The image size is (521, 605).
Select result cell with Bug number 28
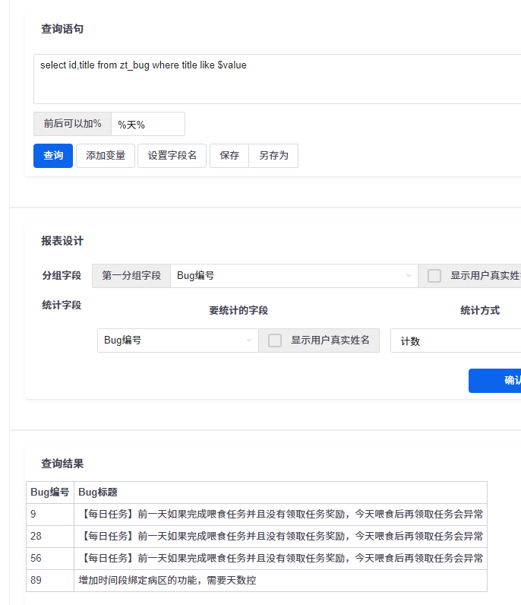click(50, 537)
